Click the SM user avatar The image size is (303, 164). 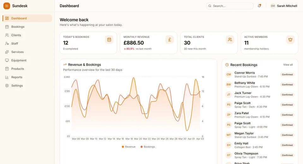[273, 6]
